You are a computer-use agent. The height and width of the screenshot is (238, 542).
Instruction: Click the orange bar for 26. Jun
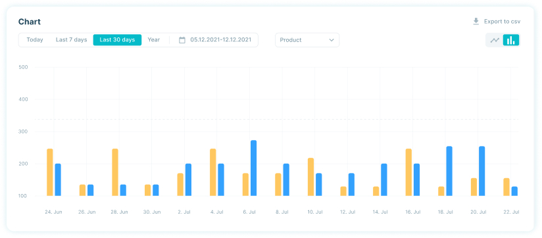82,190
